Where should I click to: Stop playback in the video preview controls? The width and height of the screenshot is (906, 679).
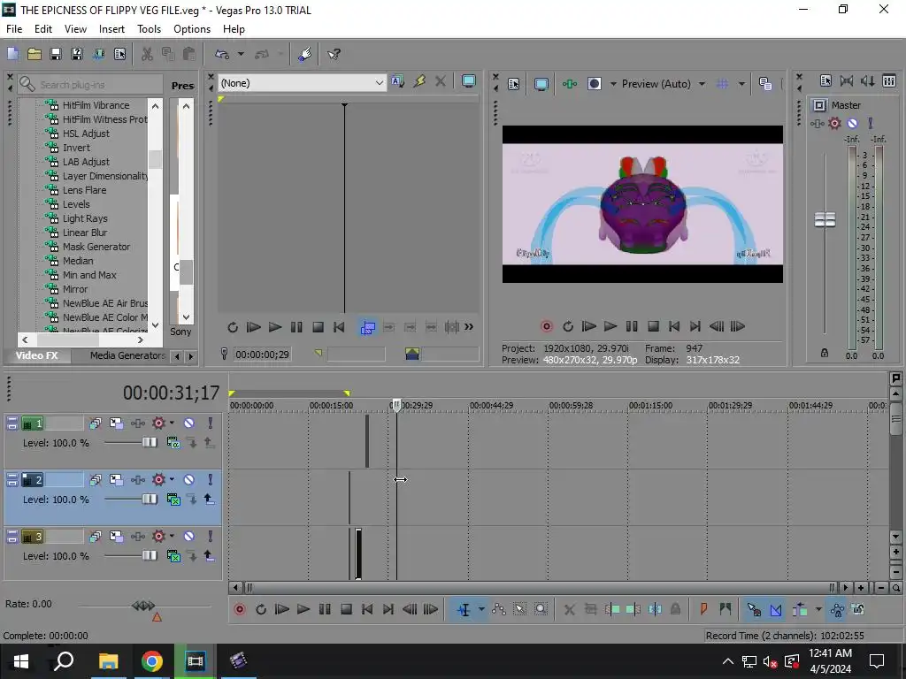(x=653, y=326)
